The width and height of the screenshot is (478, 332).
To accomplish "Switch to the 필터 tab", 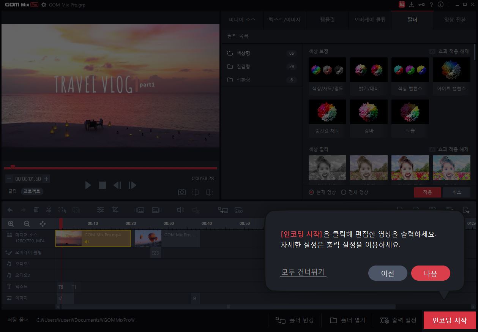I will pyautogui.click(x=412, y=20).
